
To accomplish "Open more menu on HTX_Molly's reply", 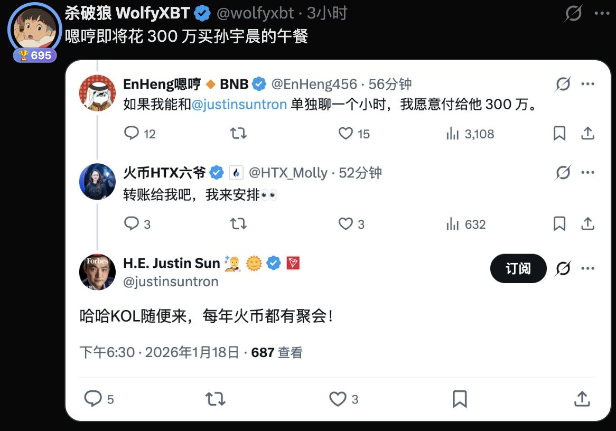I will (x=587, y=173).
